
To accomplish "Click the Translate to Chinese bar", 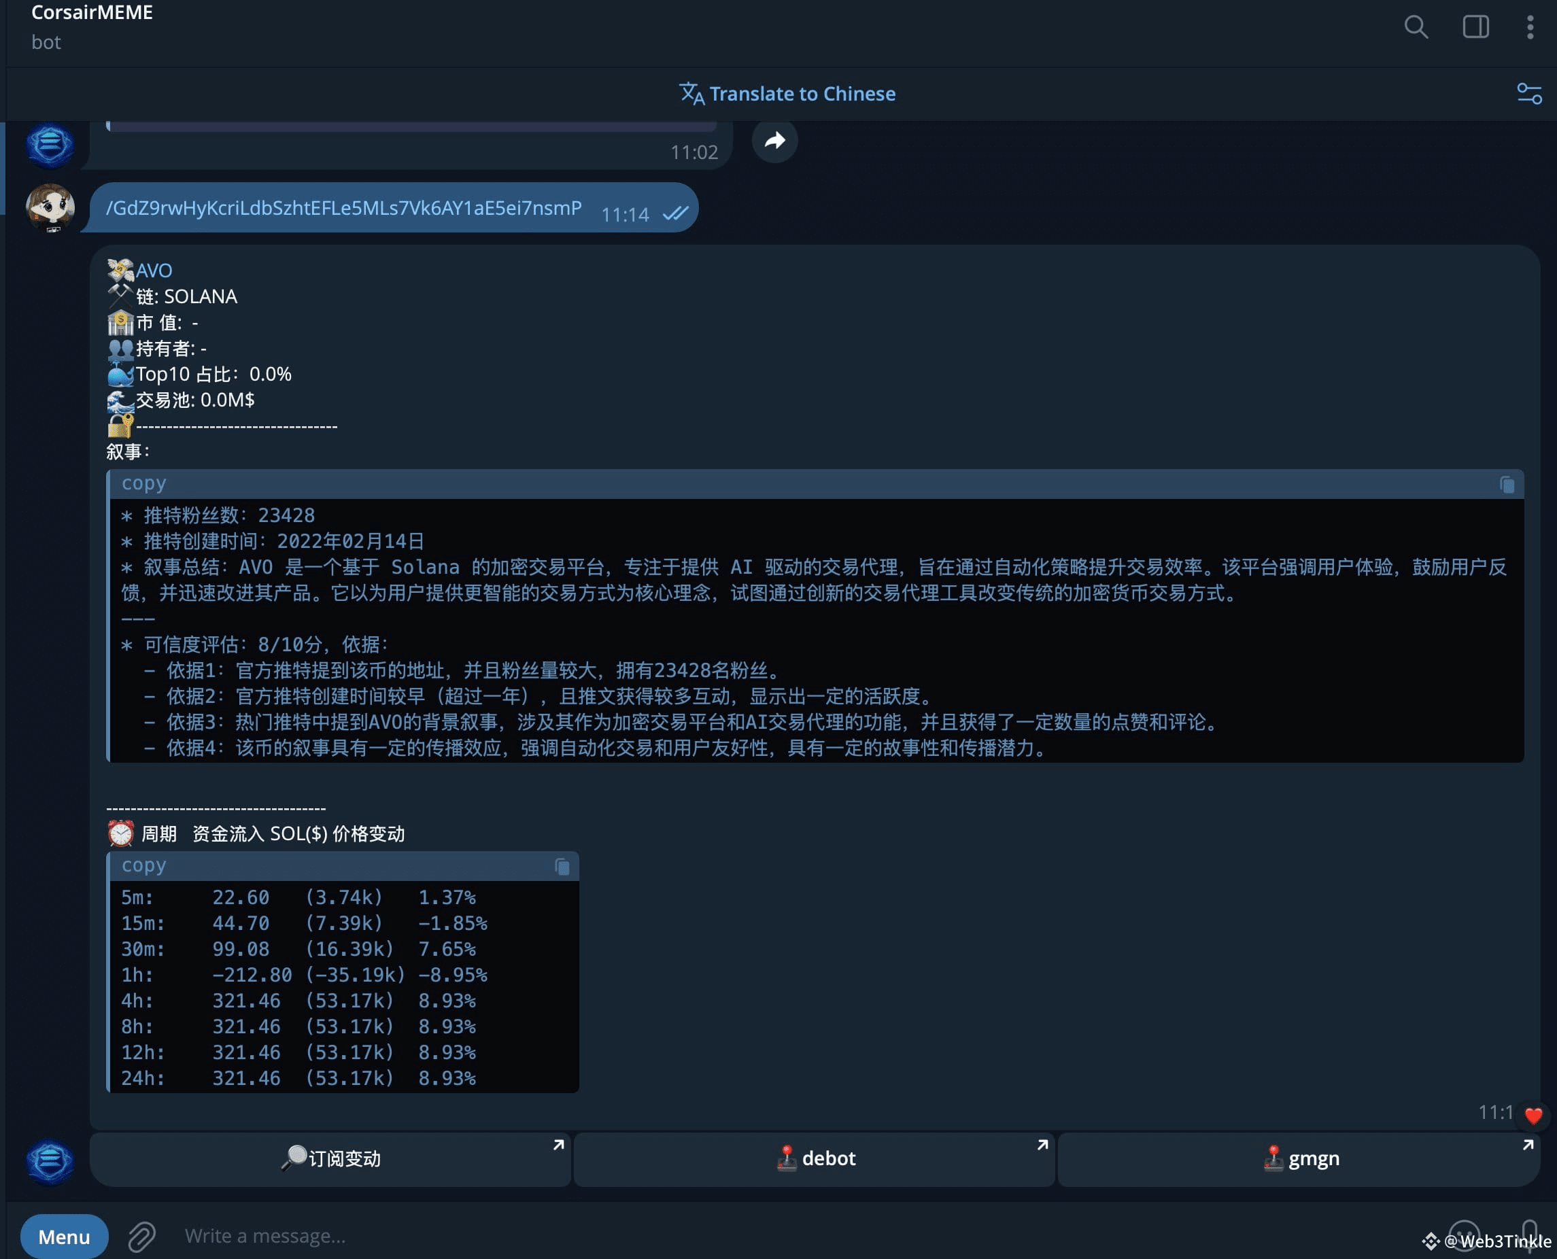I will tap(787, 94).
